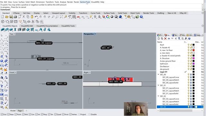Click the gear Options icon in toolbar

[x=129, y=17]
